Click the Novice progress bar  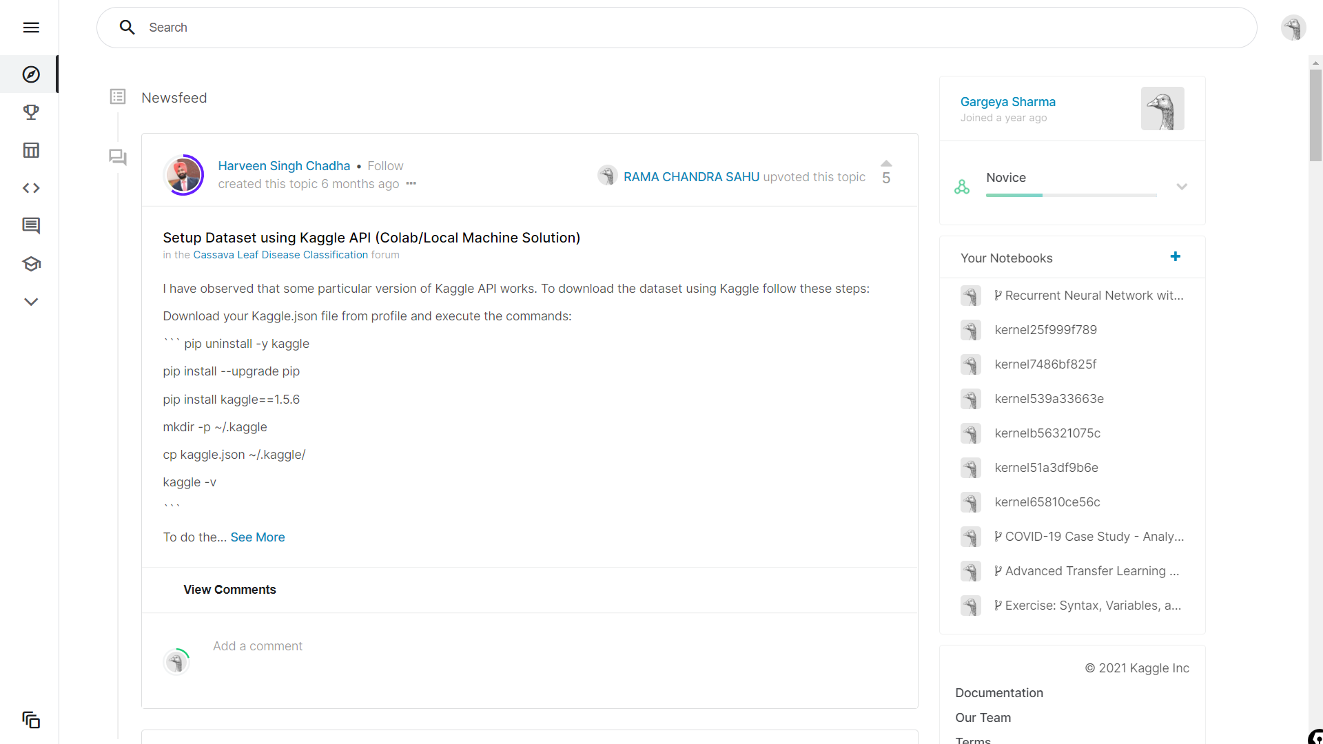(1071, 196)
